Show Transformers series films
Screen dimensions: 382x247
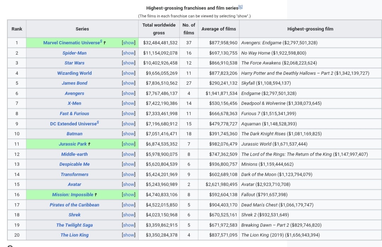(129, 174)
